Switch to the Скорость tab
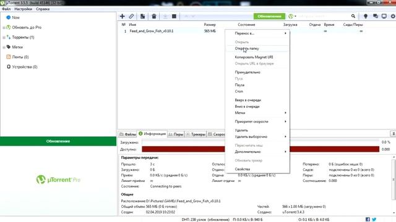The height and width of the screenshot is (222, 396). (x=216, y=134)
